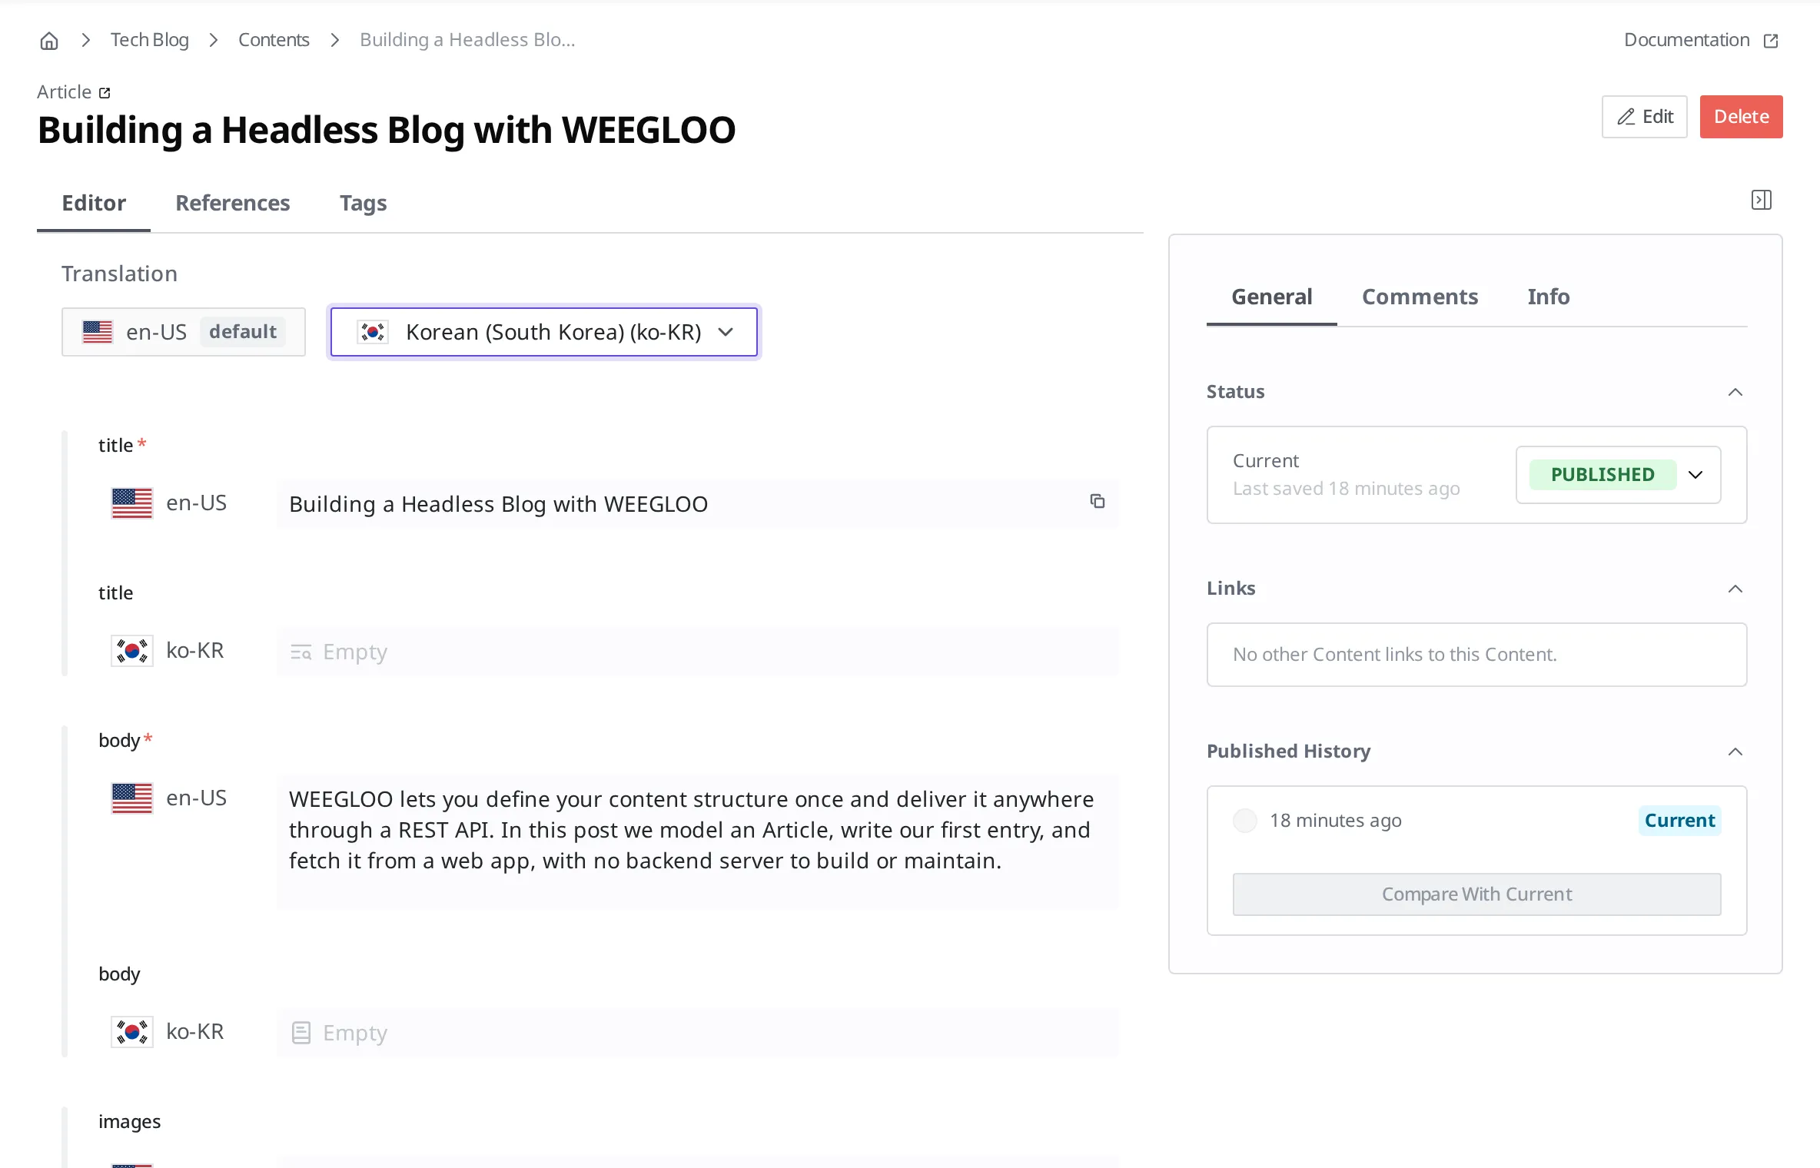Click the translate icon in ko-KR title field
The height and width of the screenshot is (1168, 1820).
(x=301, y=652)
